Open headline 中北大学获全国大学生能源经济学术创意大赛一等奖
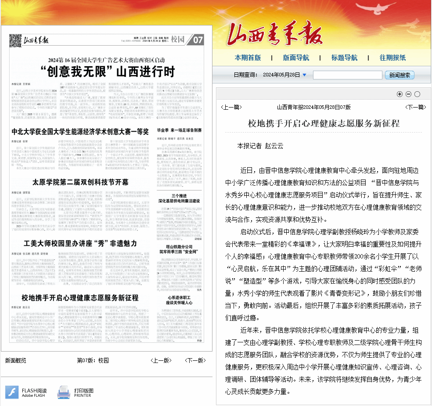The height and width of the screenshot is (406, 432). pyautogui.click(x=80, y=132)
